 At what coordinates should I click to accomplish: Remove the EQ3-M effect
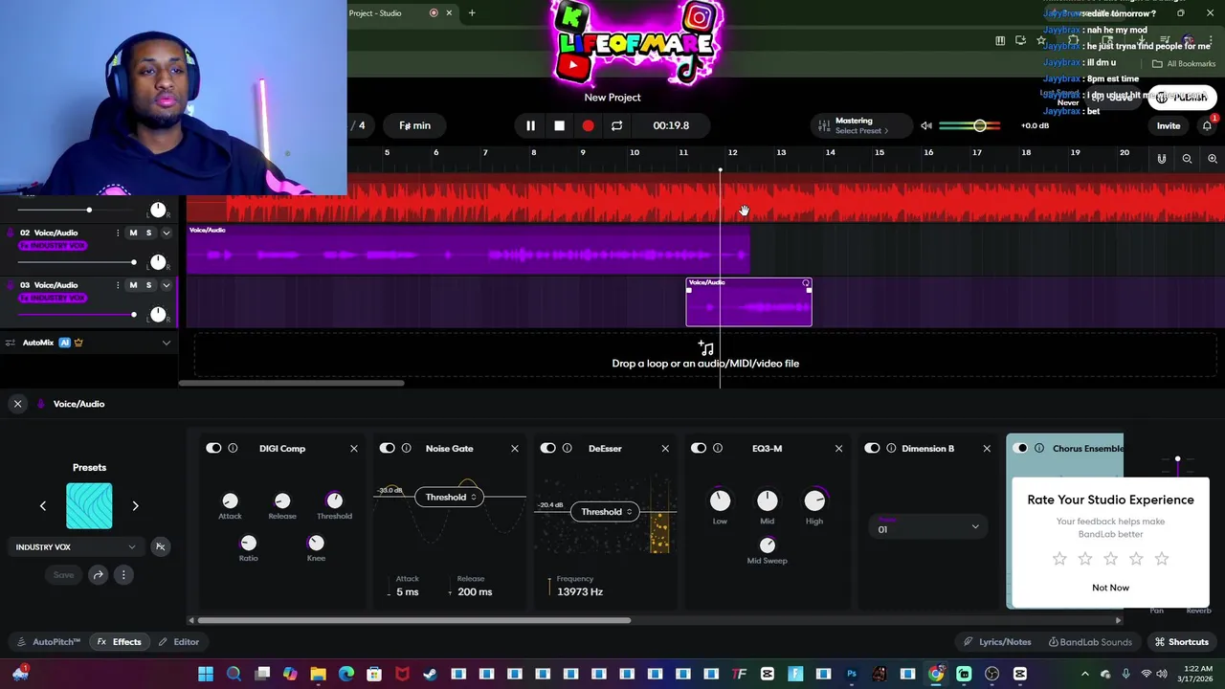point(838,448)
